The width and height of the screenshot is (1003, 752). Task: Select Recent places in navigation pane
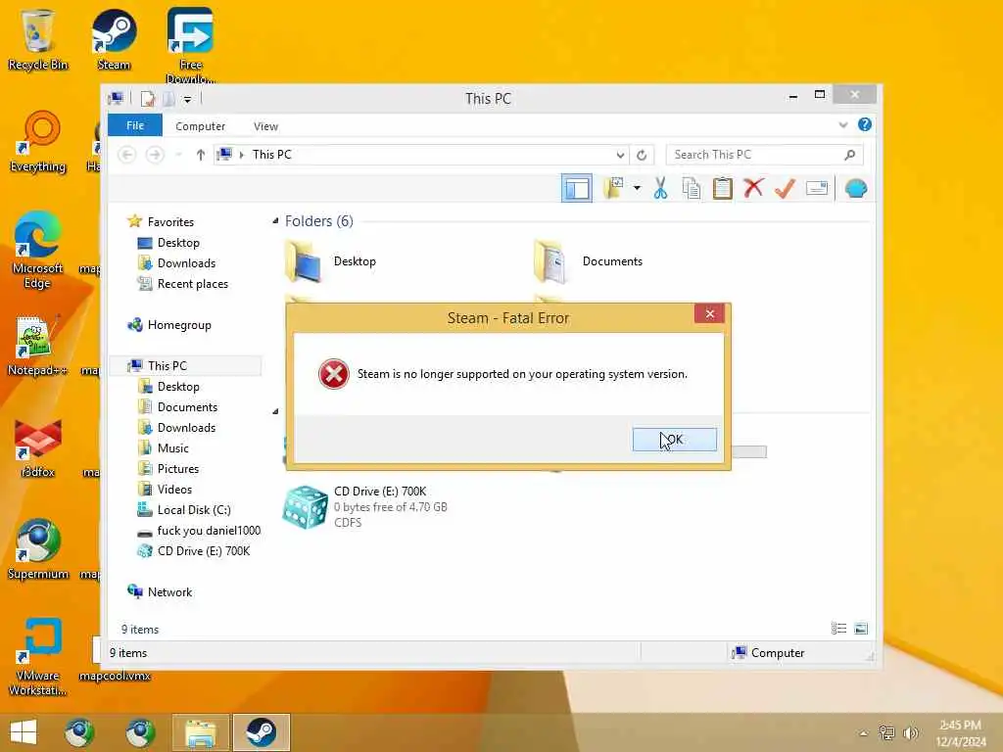193,284
